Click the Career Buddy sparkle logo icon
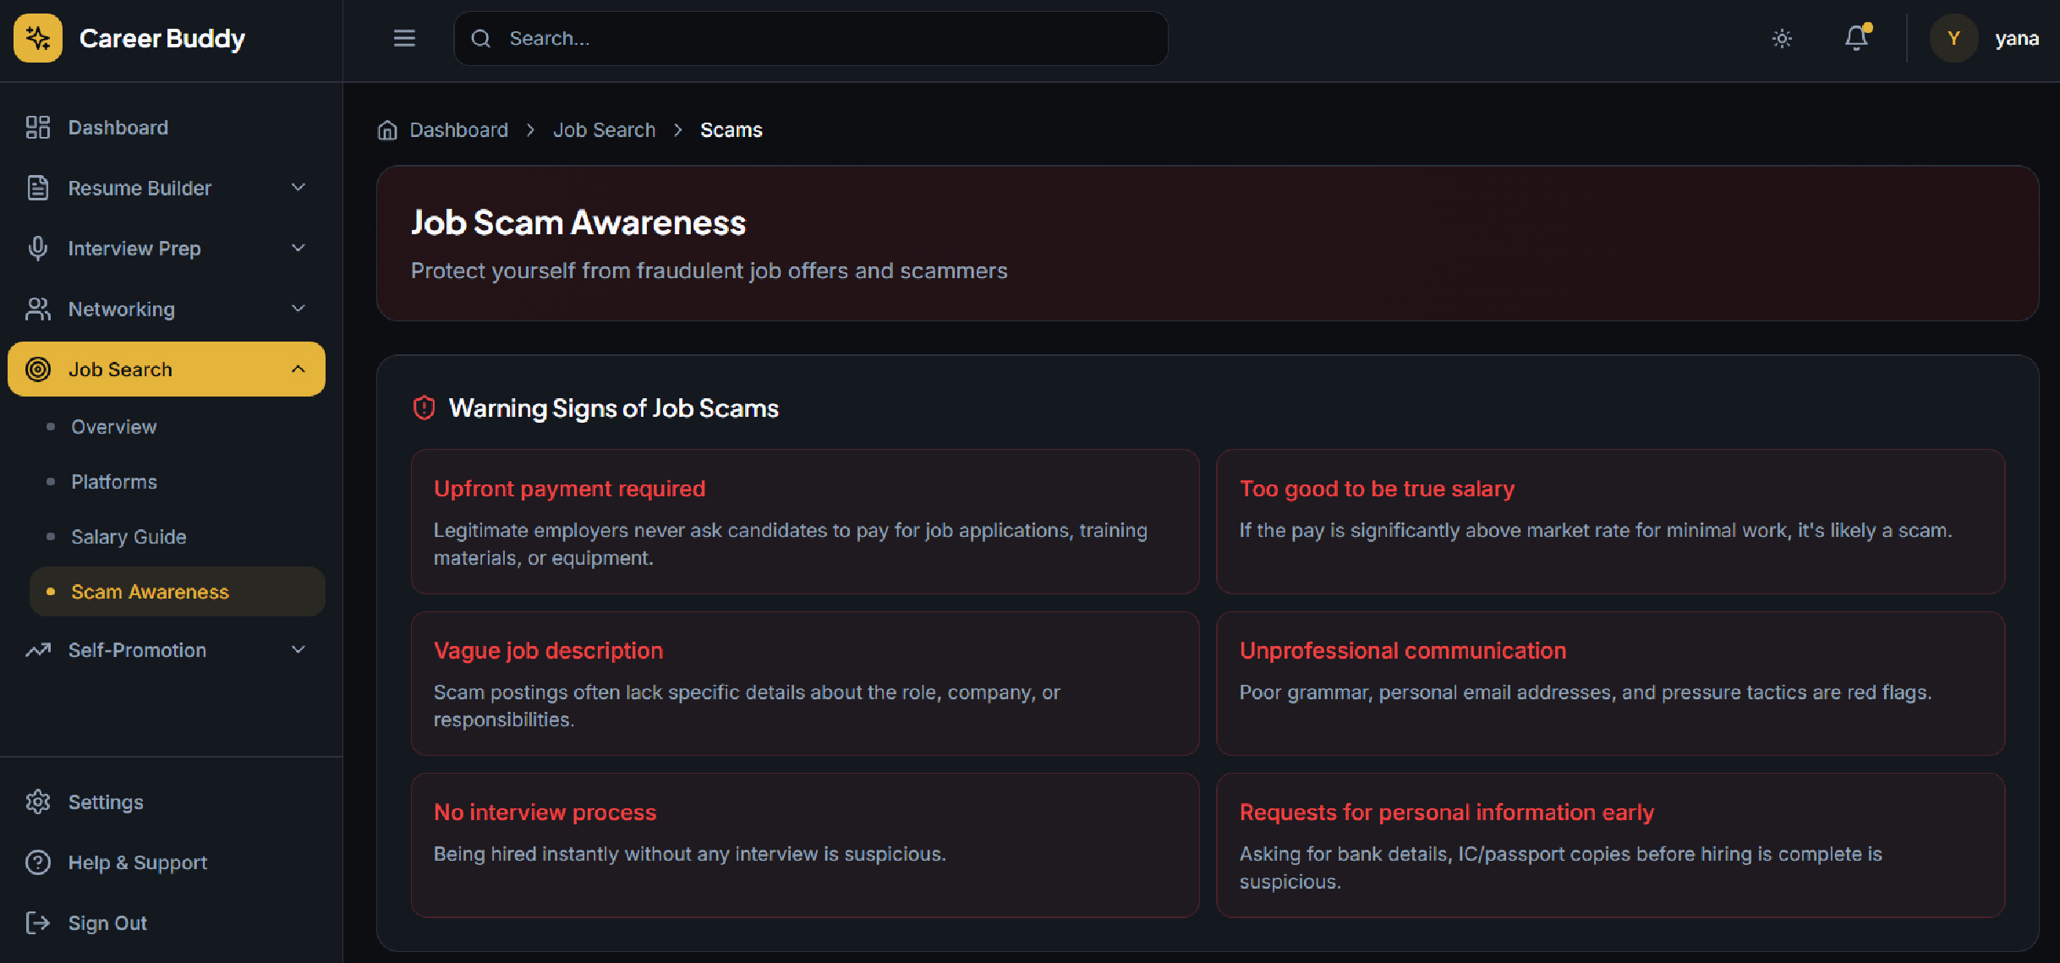 [38, 38]
